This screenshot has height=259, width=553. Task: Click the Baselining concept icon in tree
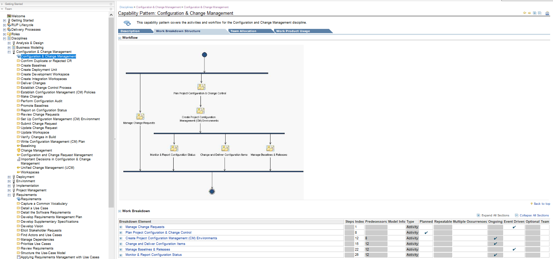pyautogui.click(x=18, y=146)
